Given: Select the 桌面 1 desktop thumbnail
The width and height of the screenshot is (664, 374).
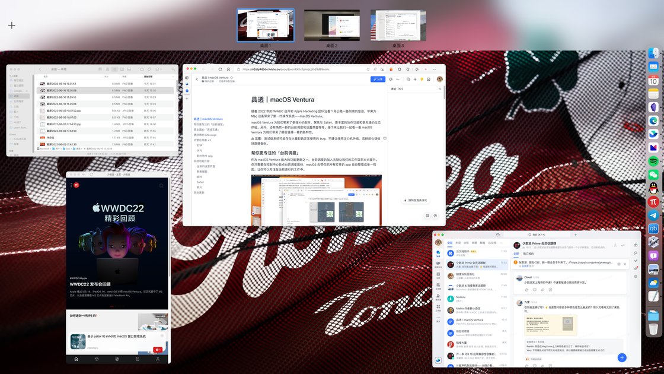Looking at the screenshot, I should tap(266, 26).
